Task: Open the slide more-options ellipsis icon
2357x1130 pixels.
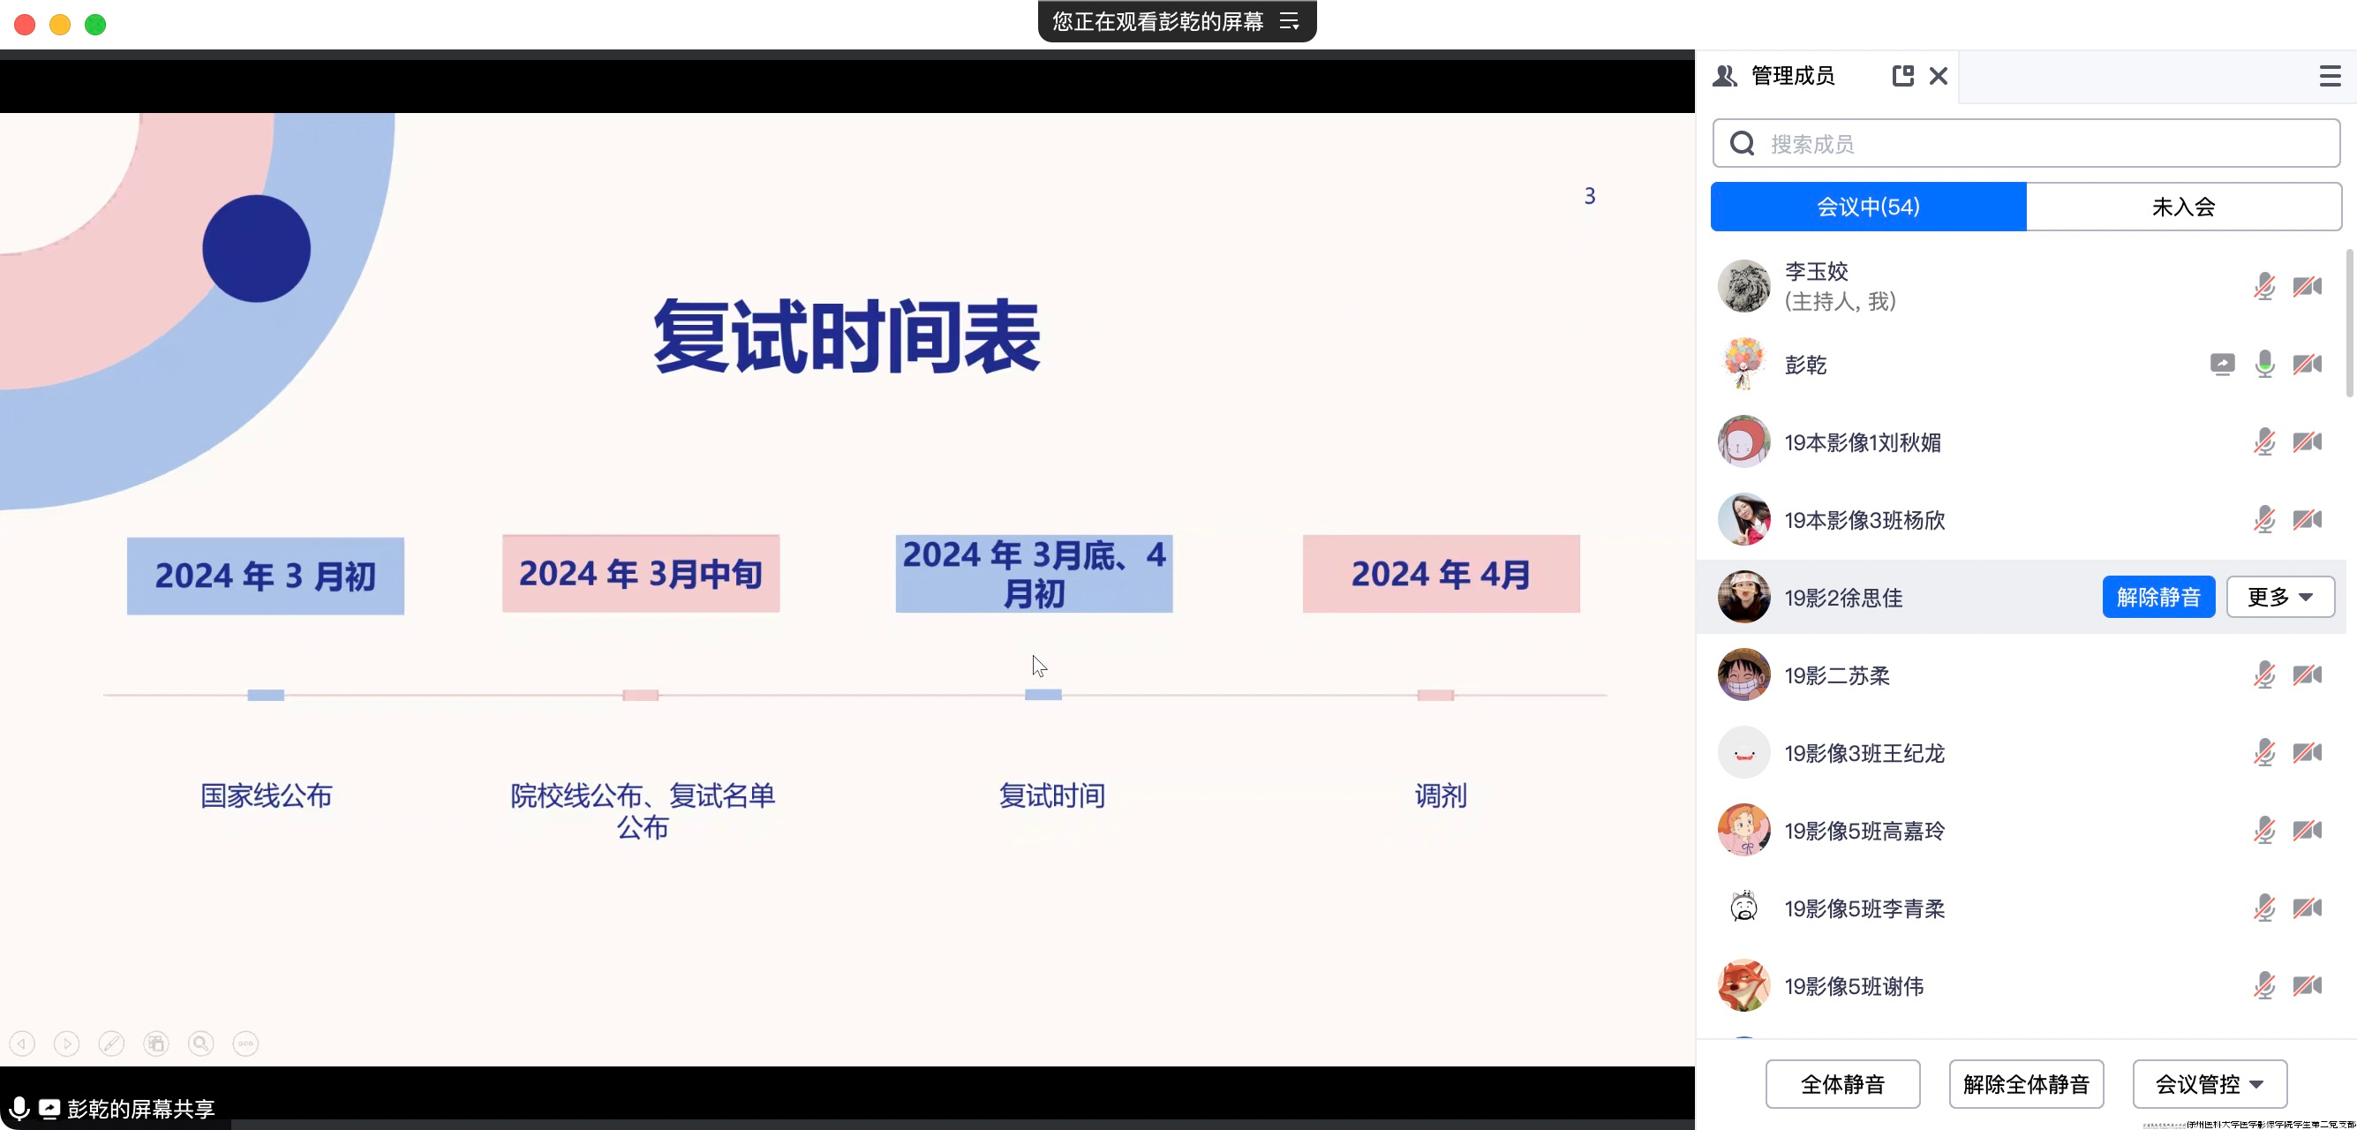Action: pos(245,1043)
